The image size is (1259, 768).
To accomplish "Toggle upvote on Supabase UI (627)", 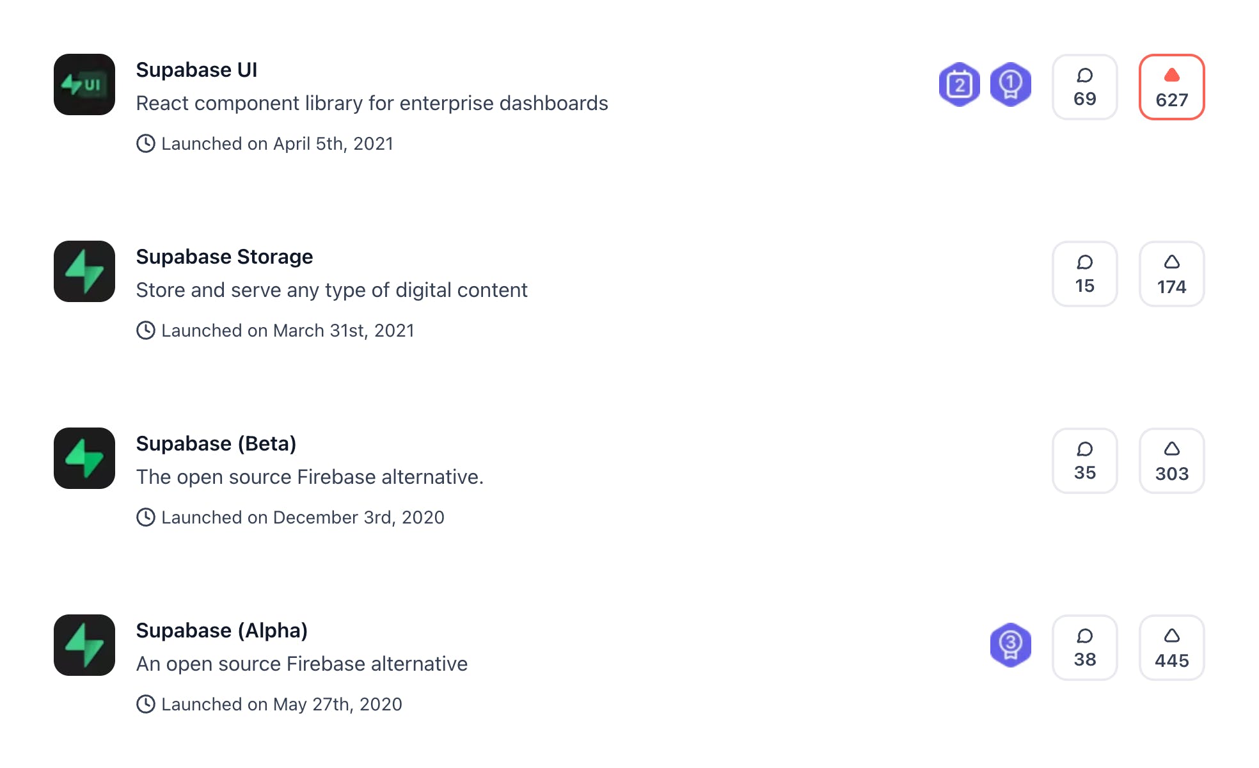I will tap(1171, 87).
